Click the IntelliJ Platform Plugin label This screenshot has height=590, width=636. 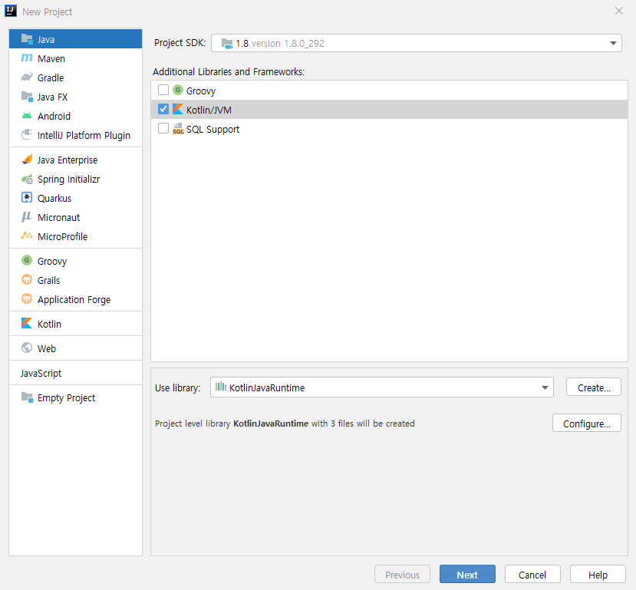click(x=84, y=136)
